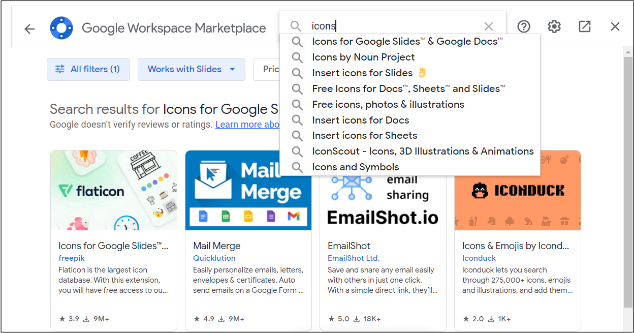Select suggestion Insert icons for Docs
This screenshot has height=333, width=634.
tap(360, 120)
